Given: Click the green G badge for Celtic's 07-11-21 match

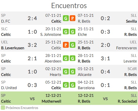Looking at the screenshot, I should pyautogui.click(x=66, y=18).
